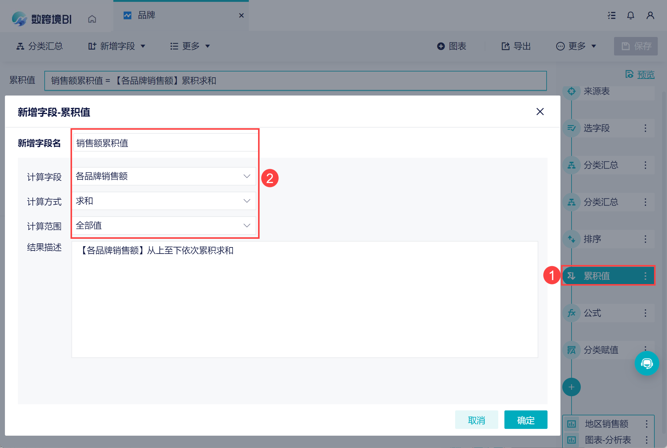
Task: Click the user profile icon
Action: [650, 15]
